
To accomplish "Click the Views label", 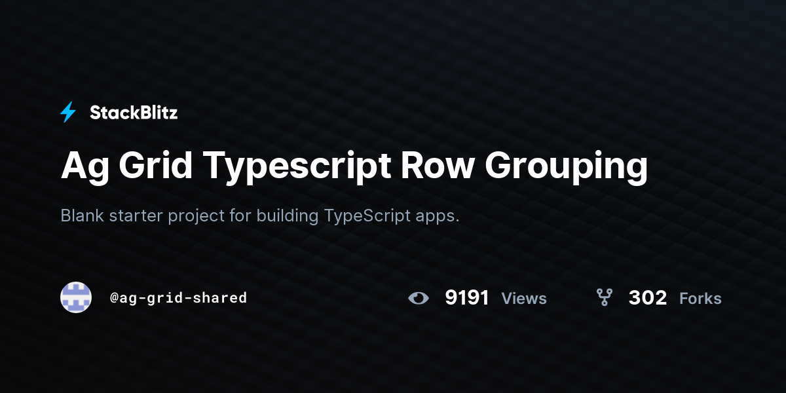I will [524, 299].
